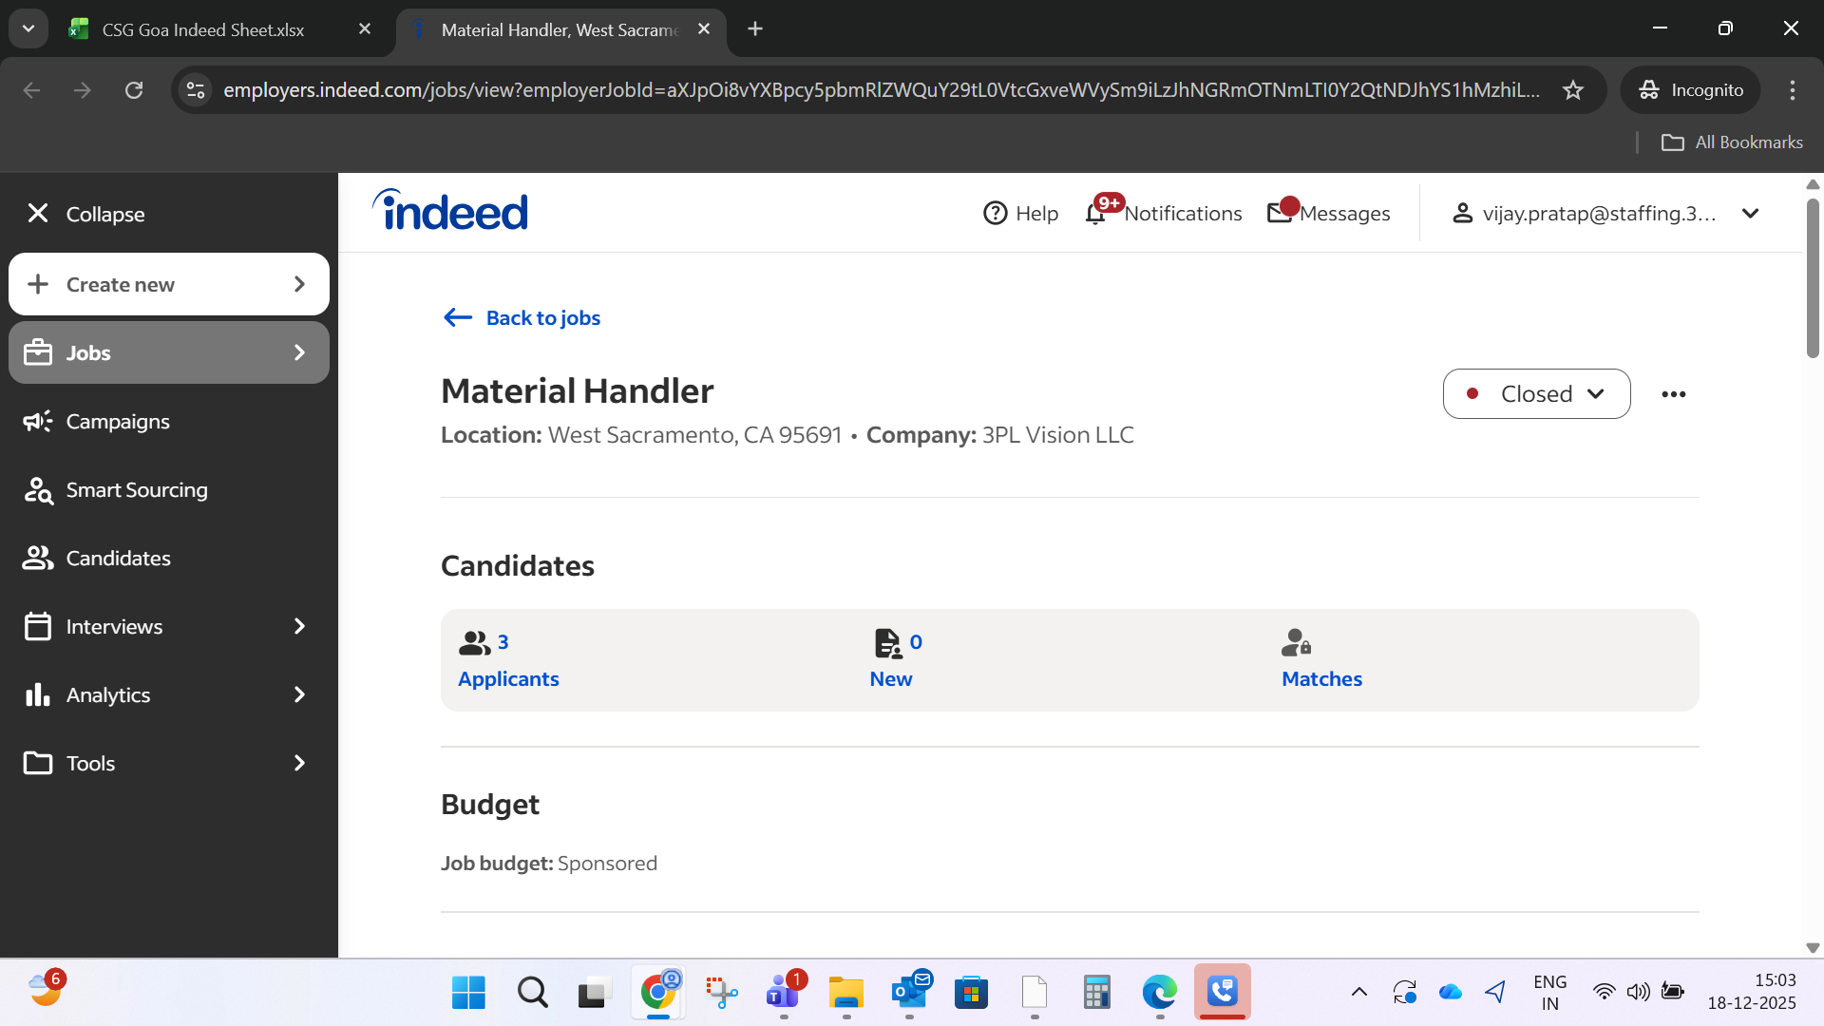1824x1026 pixels.
Task: Click the Matches link
Action: point(1321,678)
